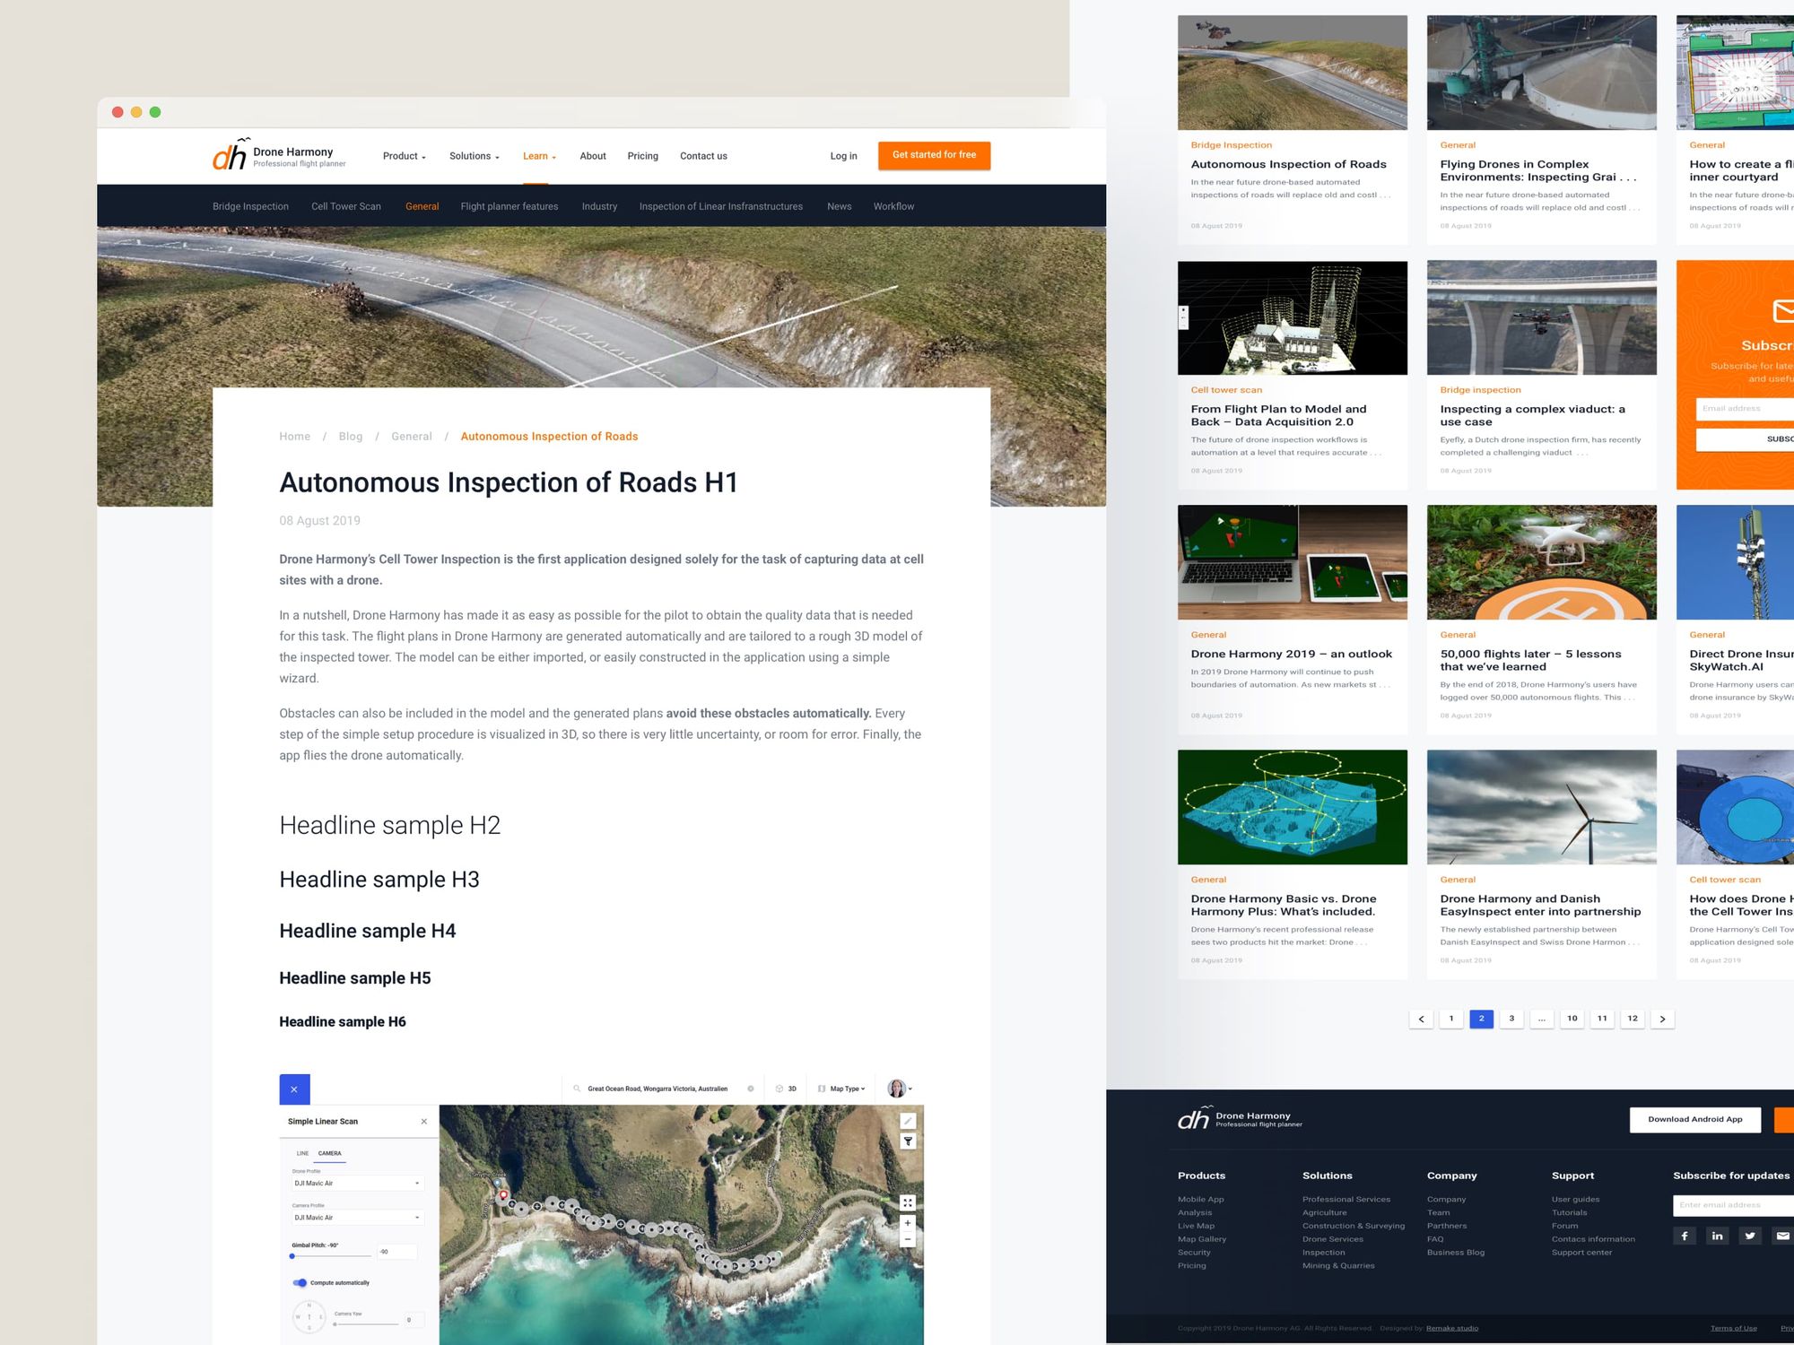This screenshot has height=1345, width=1794.
Task: Click the LinkedIn icon in footer
Action: tap(1717, 1236)
